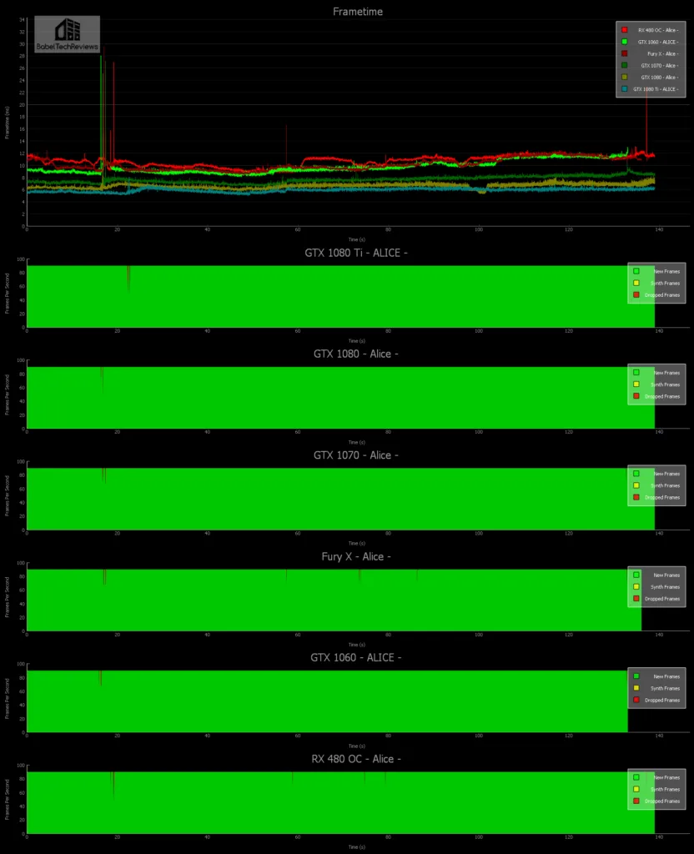Click 'Synth Frames' label in RX 480 OC legend
Viewport: 694px width, 854px height.
coord(665,790)
